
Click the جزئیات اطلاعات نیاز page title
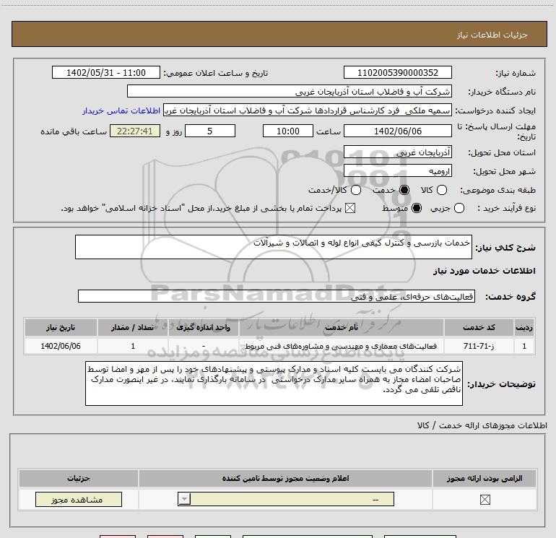492,35
